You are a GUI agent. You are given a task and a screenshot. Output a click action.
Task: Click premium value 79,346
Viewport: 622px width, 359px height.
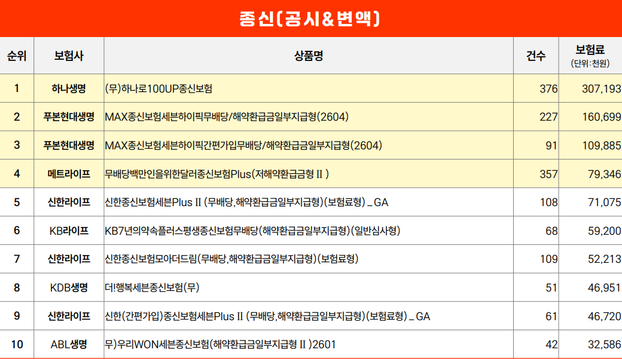click(x=605, y=174)
